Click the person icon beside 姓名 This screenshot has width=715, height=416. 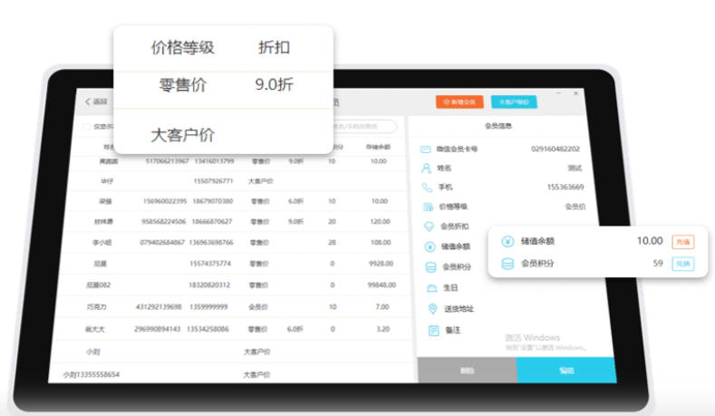click(426, 169)
